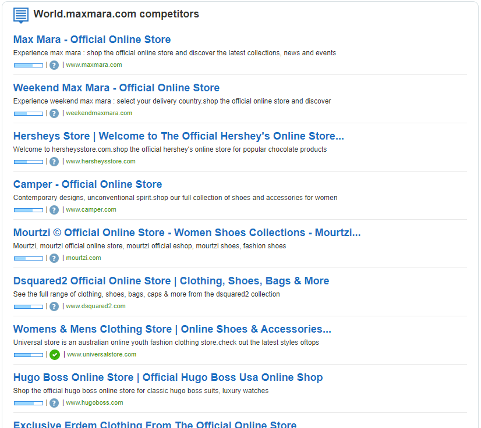
Task: Click the question mark icon for www.dsquared2.com
Action: [x=54, y=306]
